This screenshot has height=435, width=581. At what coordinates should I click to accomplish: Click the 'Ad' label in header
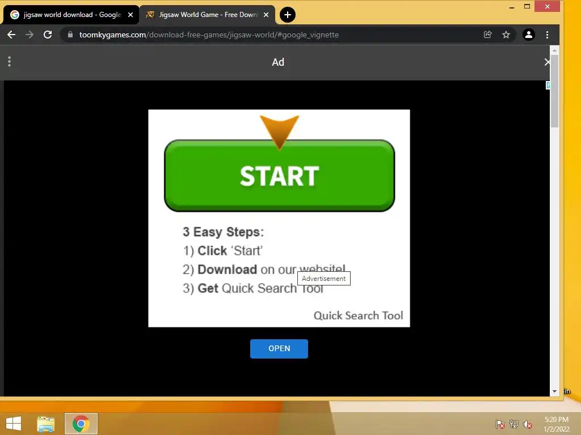click(x=278, y=62)
